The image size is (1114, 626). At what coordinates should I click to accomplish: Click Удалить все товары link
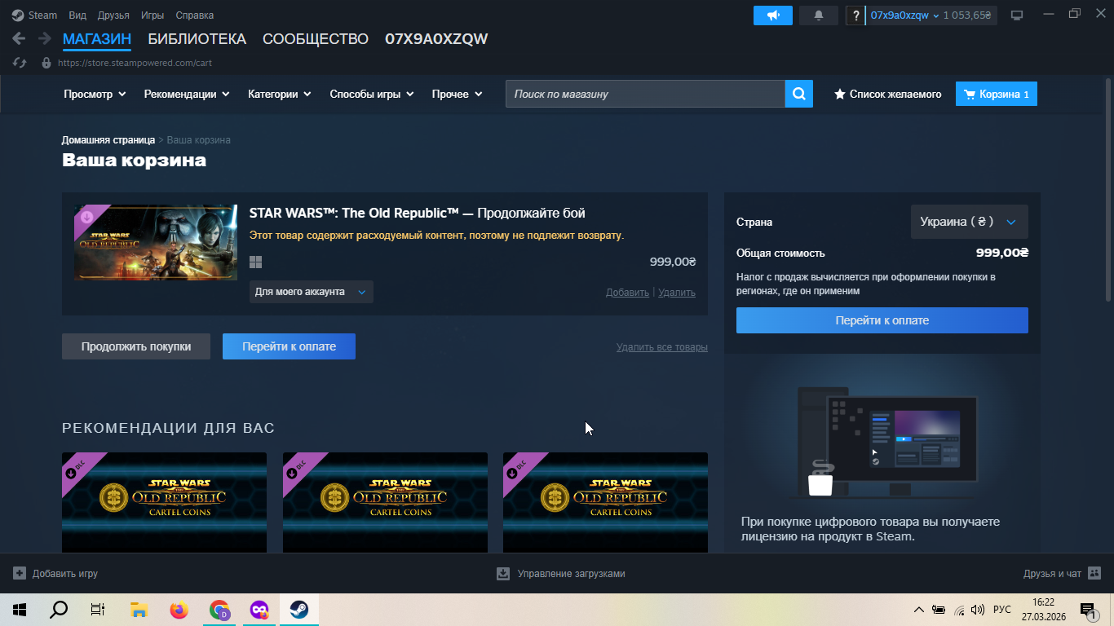pos(662,347)
